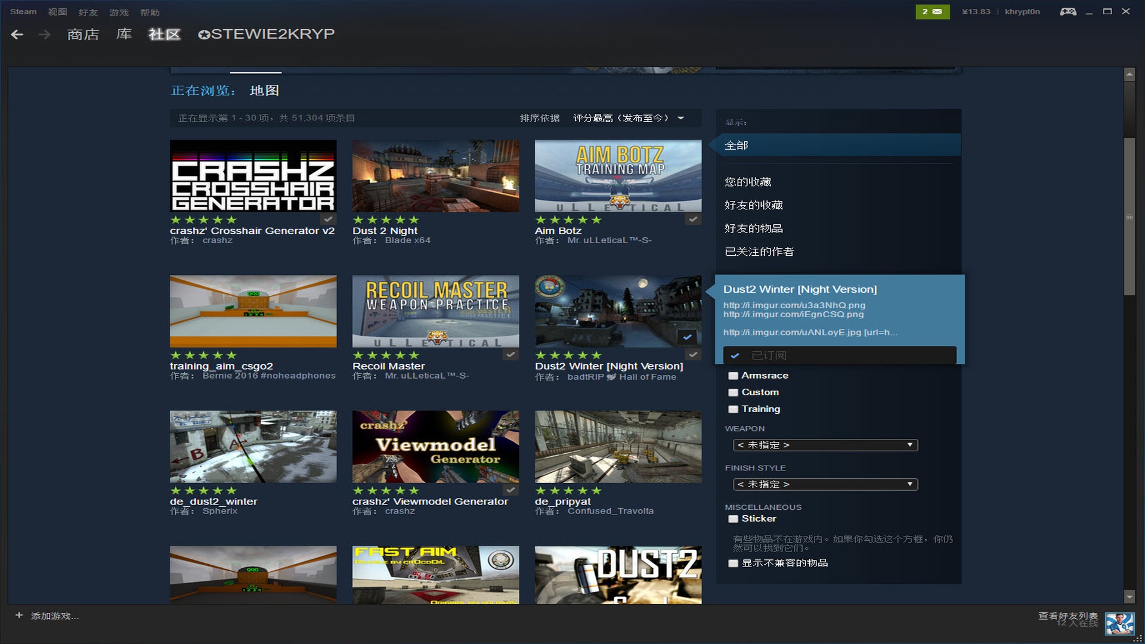Viewport: 1145px width, 644px height.
Task: Open the 游戏 menu in the menu bar
Action: click(119, 12)
